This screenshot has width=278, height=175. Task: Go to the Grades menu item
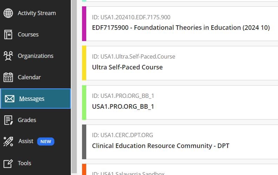[x=27, y=120]
